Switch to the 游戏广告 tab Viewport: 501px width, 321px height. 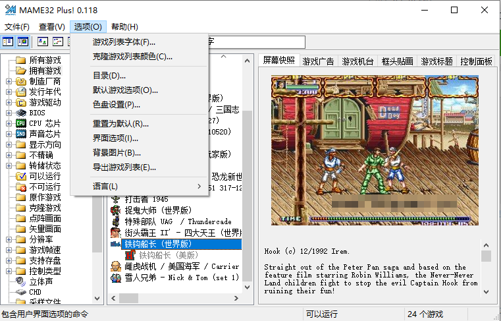[318, 61]
